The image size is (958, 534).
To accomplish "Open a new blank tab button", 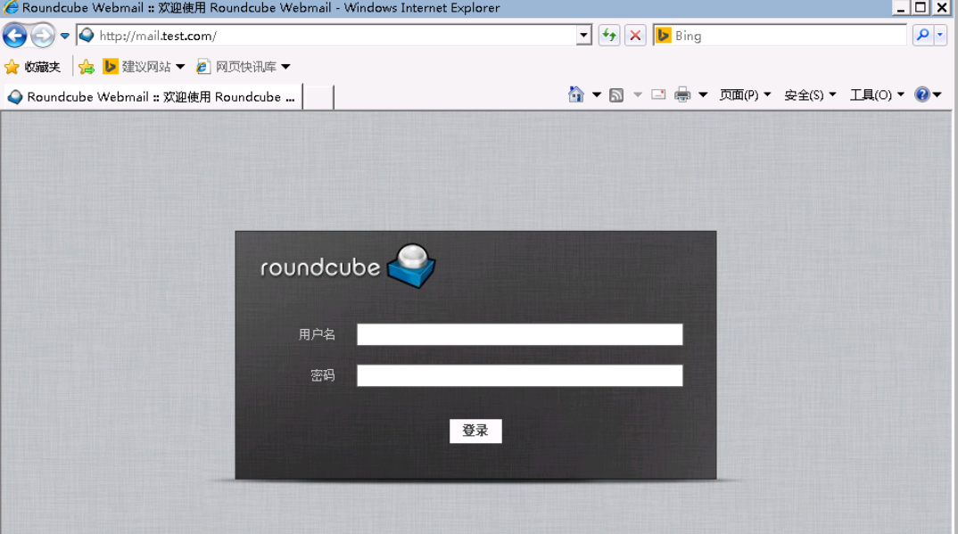I will (318, 97).
